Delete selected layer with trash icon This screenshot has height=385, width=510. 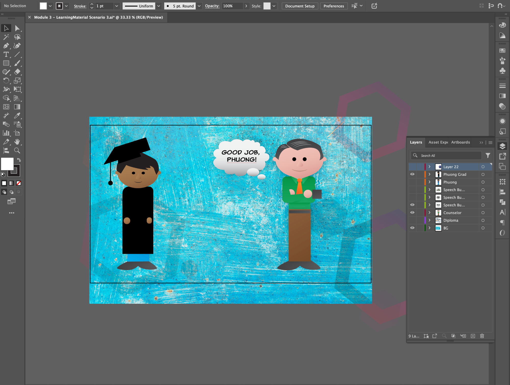click(482, 336)
